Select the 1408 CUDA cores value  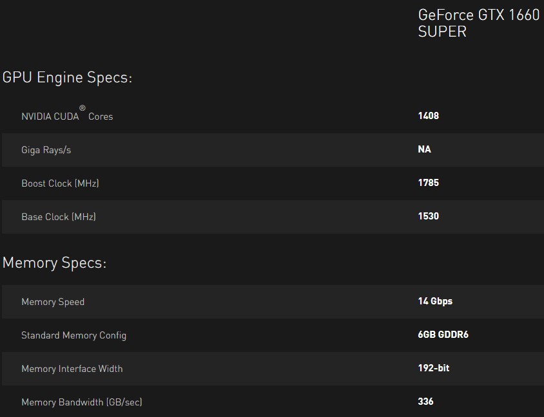[x=429, y=116]
